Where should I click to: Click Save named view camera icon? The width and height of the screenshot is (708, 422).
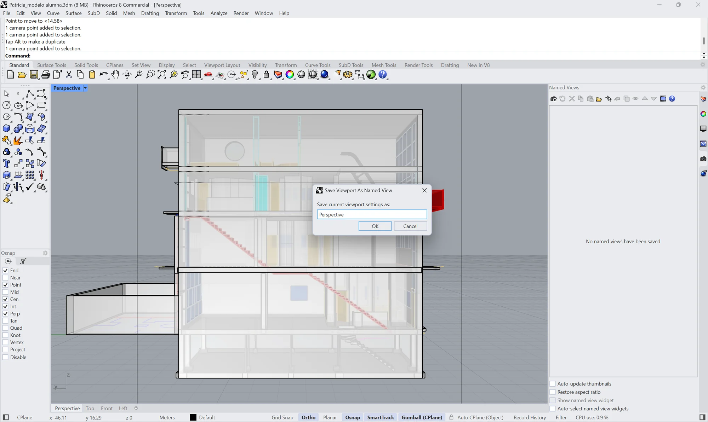pyautogui.click(x=554, y=99)
